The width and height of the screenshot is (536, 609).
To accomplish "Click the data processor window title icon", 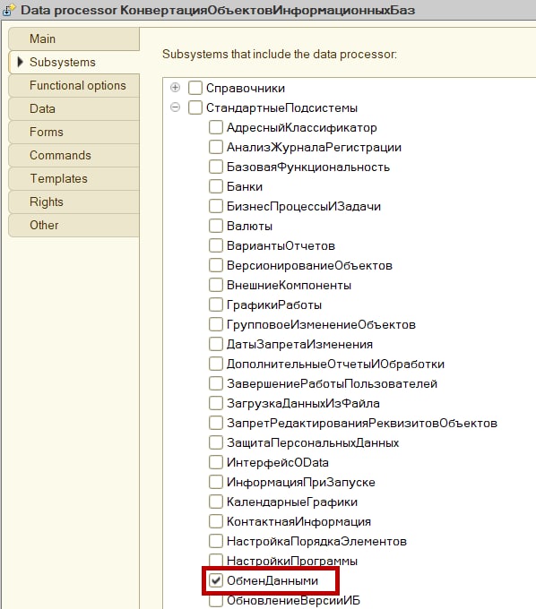I will click(x=9, y=10).
